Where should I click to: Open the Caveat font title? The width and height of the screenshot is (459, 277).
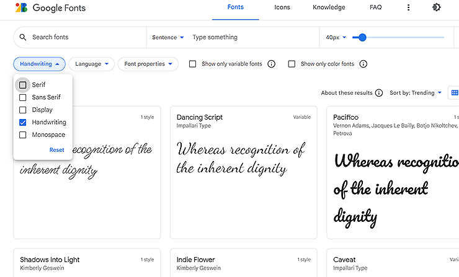[344, 260]
